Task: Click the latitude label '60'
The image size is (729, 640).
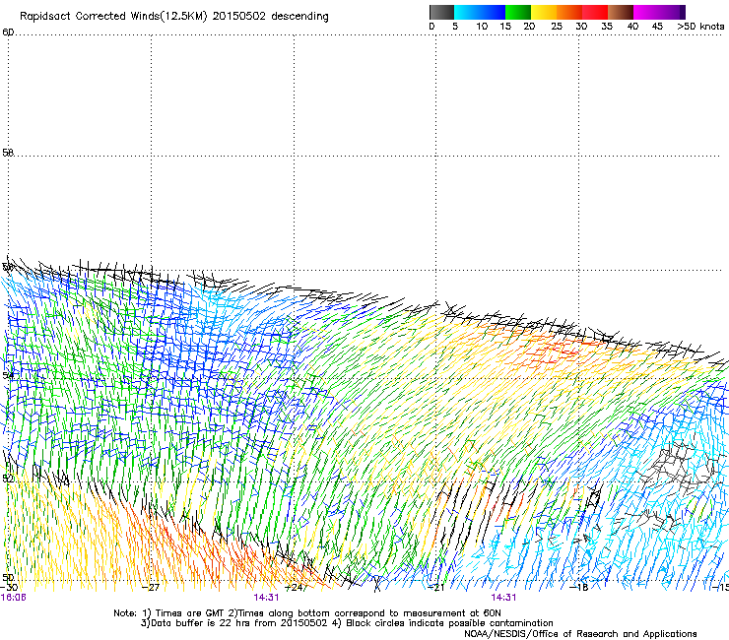Action: (8, 32)
